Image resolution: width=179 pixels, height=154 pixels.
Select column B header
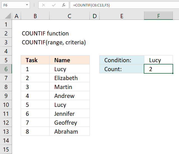coord(35,16)
